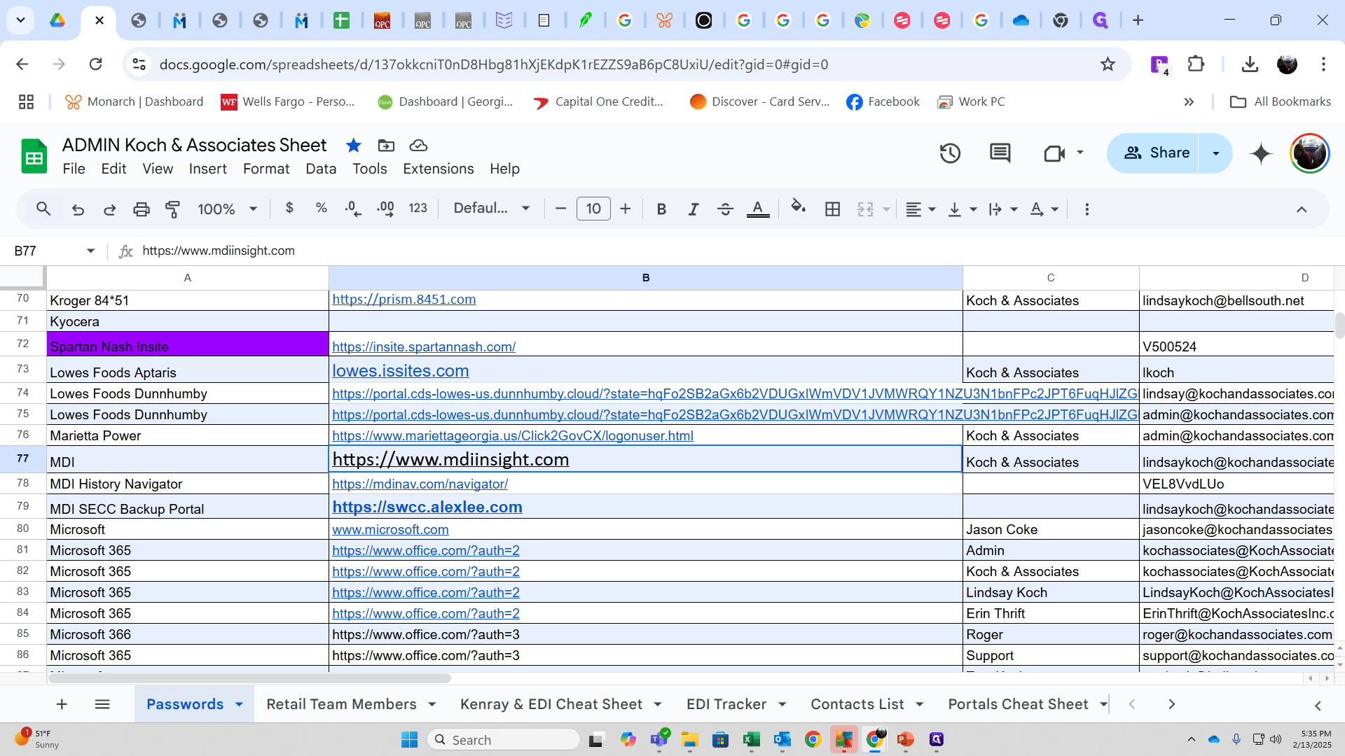Show all comments
The height and width of the screenshot is (756, 1345).
[x=1000, y=153]
